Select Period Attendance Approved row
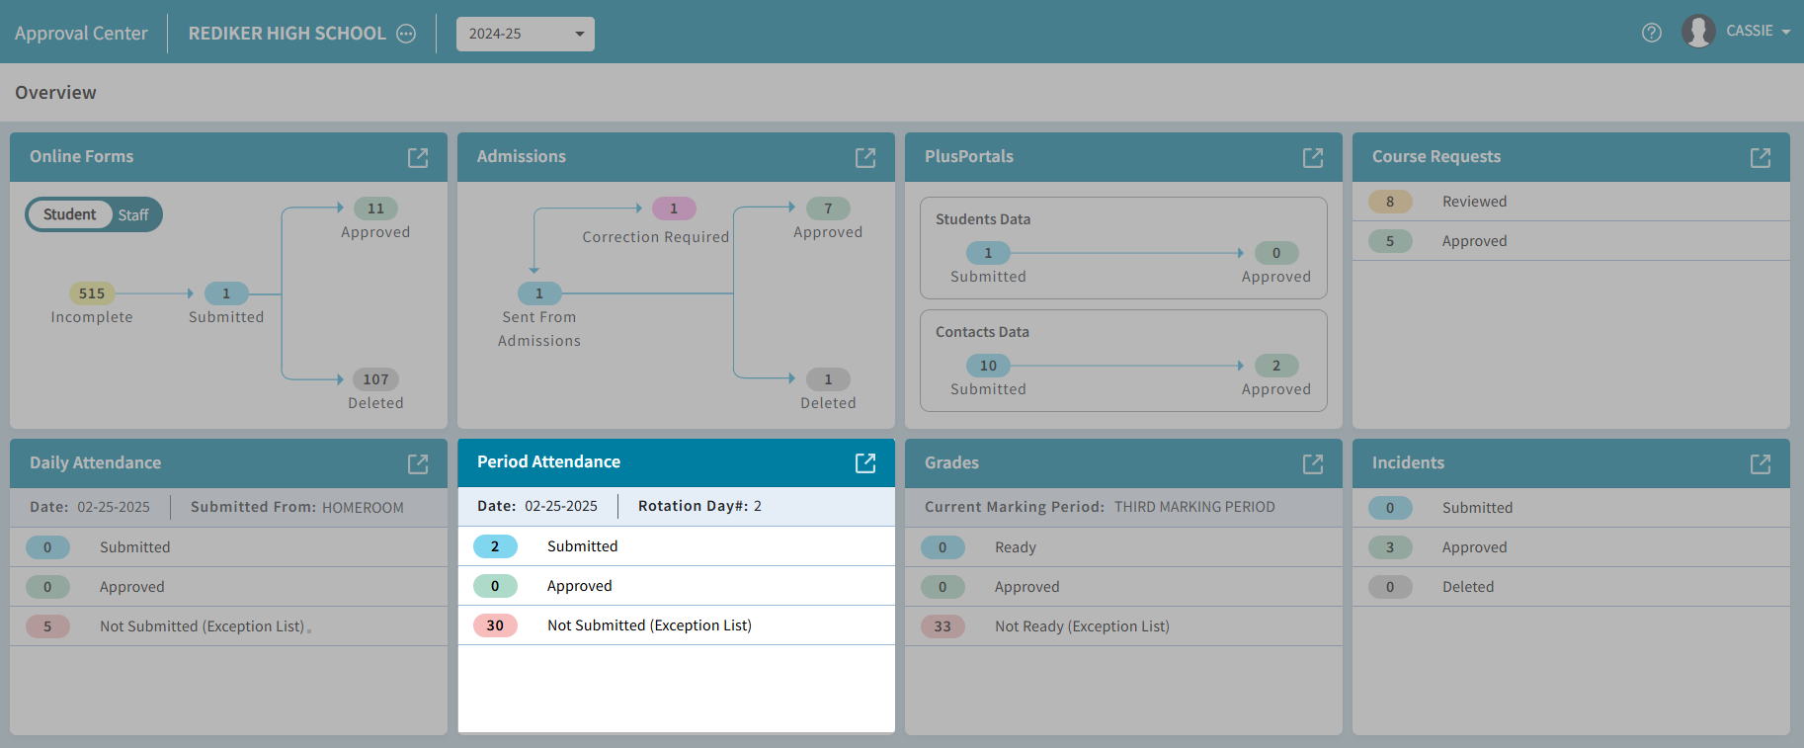Viewport: 1804px width, 748px height. pos(676,586)
